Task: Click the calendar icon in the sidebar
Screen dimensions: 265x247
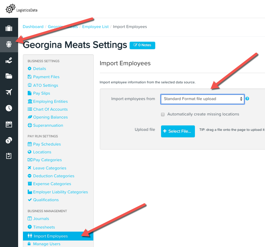Action: click(x=9, y=124)
